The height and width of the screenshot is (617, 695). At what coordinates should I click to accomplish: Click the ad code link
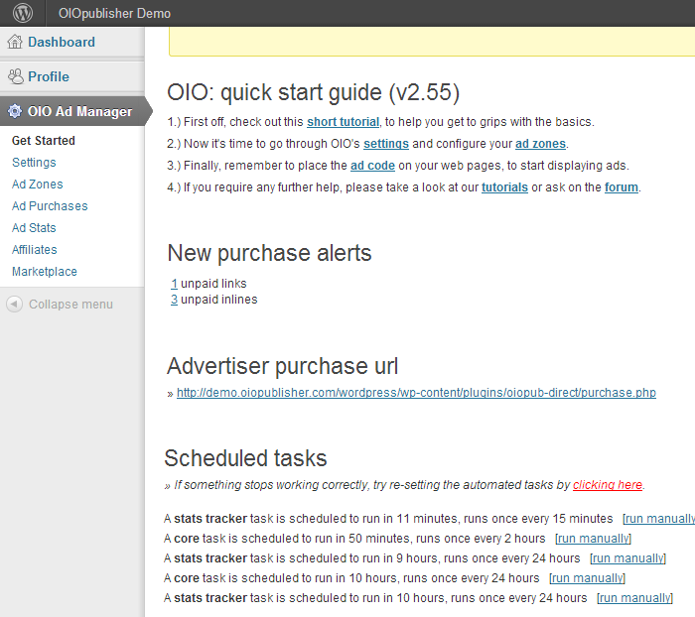[x=372, y=166]
